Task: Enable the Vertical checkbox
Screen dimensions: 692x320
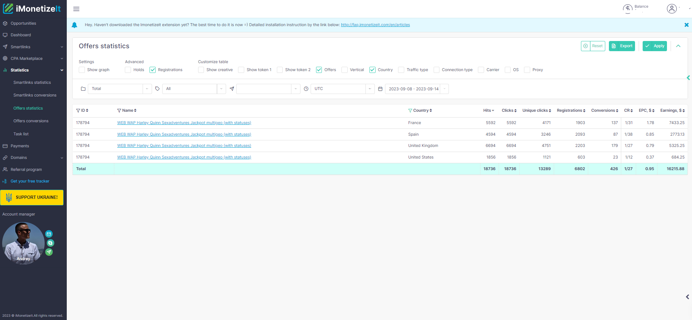Action: pos(344,70)
